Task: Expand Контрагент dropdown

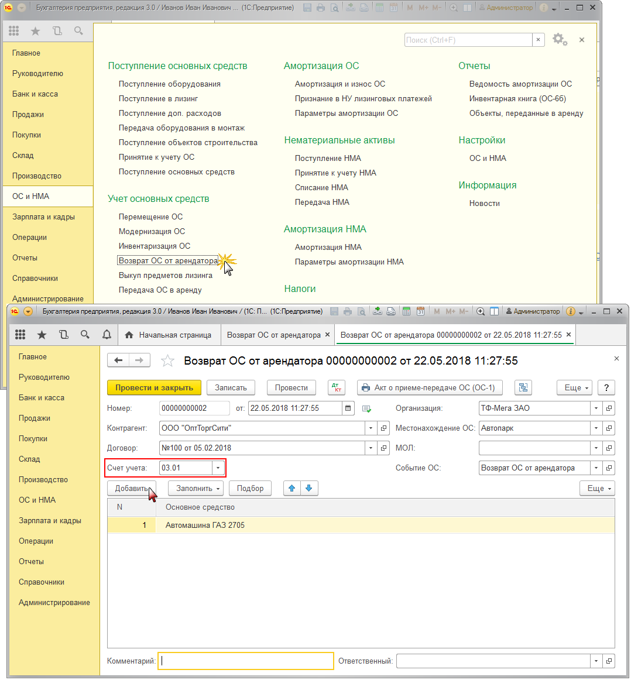Action: point(371,428)
